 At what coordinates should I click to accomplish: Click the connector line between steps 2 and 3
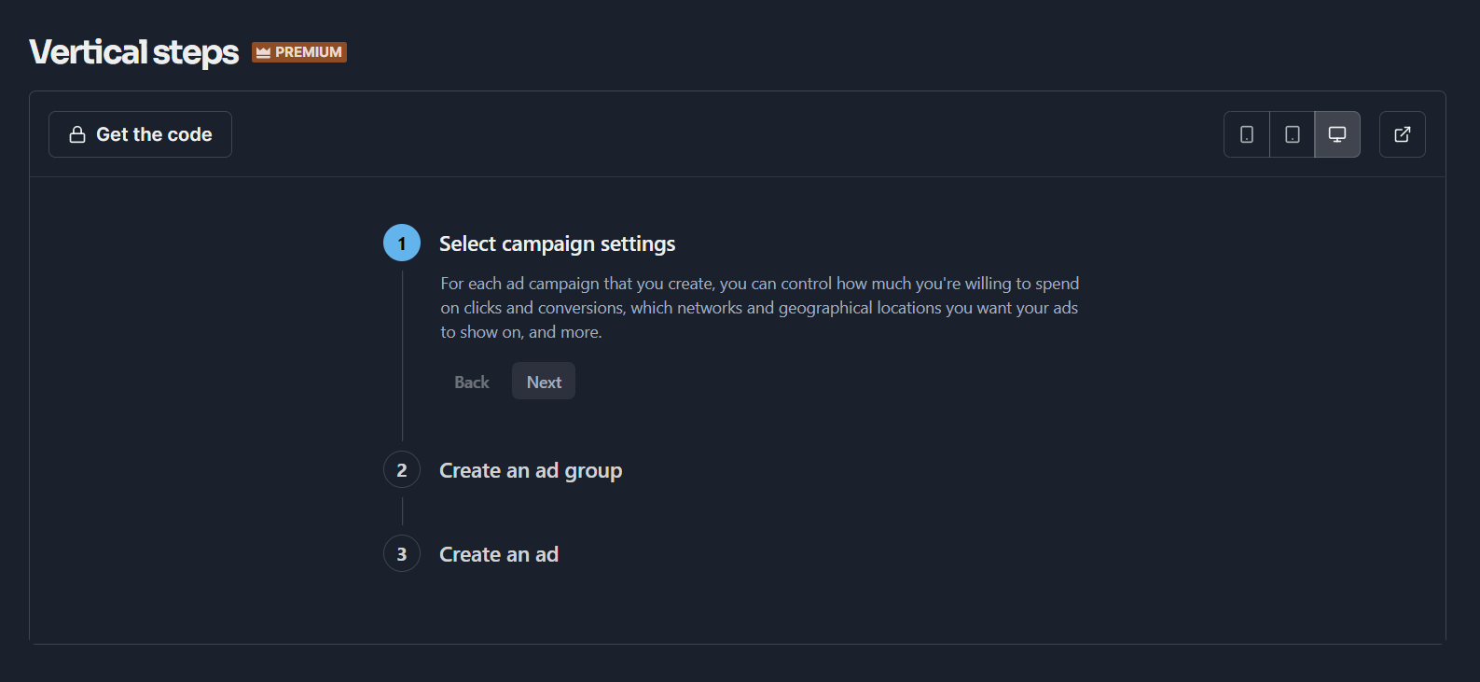(x=402, y=511)
